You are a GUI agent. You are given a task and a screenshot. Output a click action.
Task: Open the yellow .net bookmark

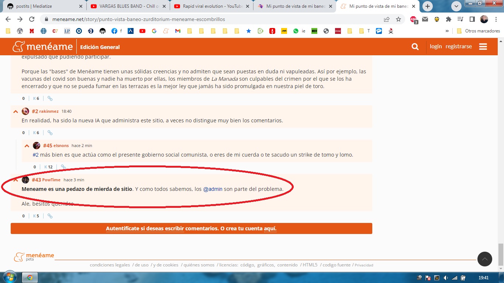[284, 31]
